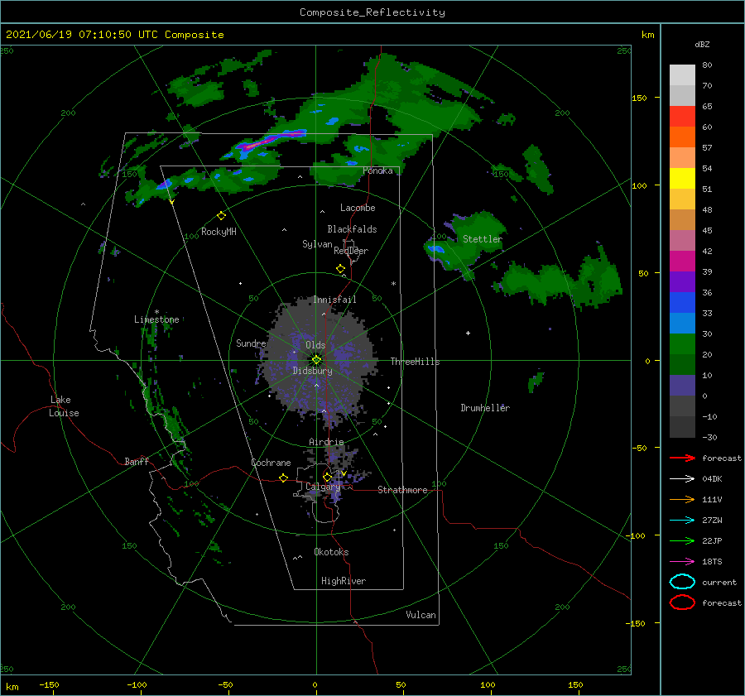This screenshot has height=696, width=745.
Task: Click the green 22JP arrow legend icon
Action: (x=682, y=540)
